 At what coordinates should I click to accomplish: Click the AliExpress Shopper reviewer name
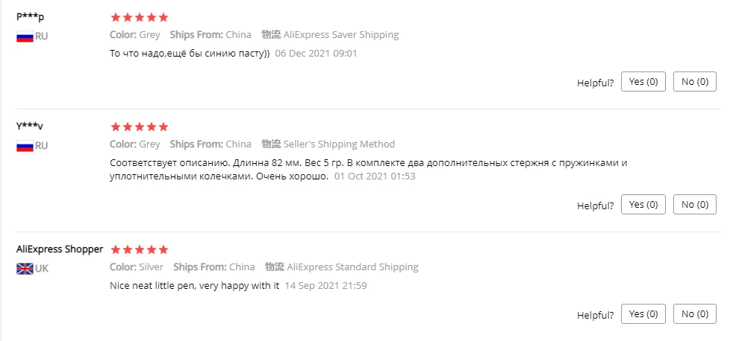(60, 249)
